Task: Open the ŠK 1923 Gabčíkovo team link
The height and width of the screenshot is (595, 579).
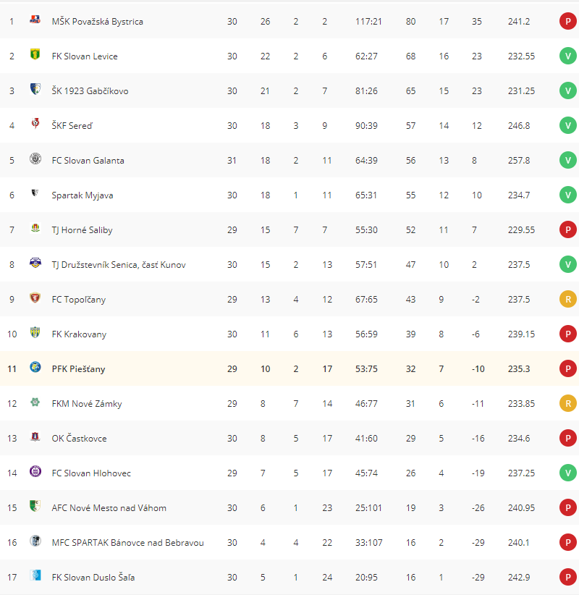Action: (90, 91)
